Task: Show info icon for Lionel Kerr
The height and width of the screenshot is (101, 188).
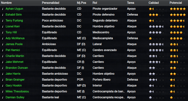Action: tap(2, 27)
